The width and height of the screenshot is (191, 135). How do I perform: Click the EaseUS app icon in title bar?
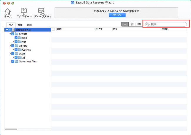73,3
